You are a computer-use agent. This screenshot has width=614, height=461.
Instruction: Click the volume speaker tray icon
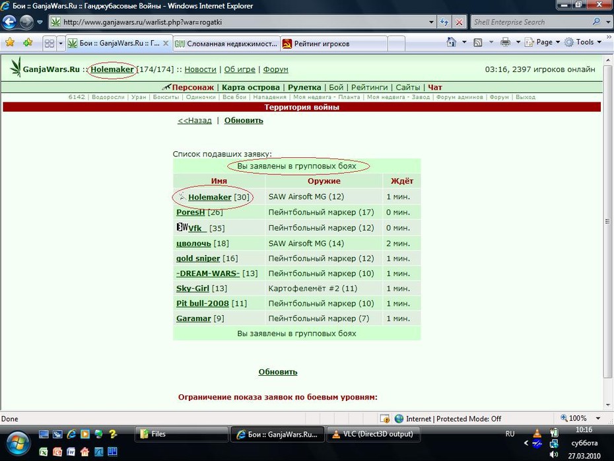pos(554,455)
